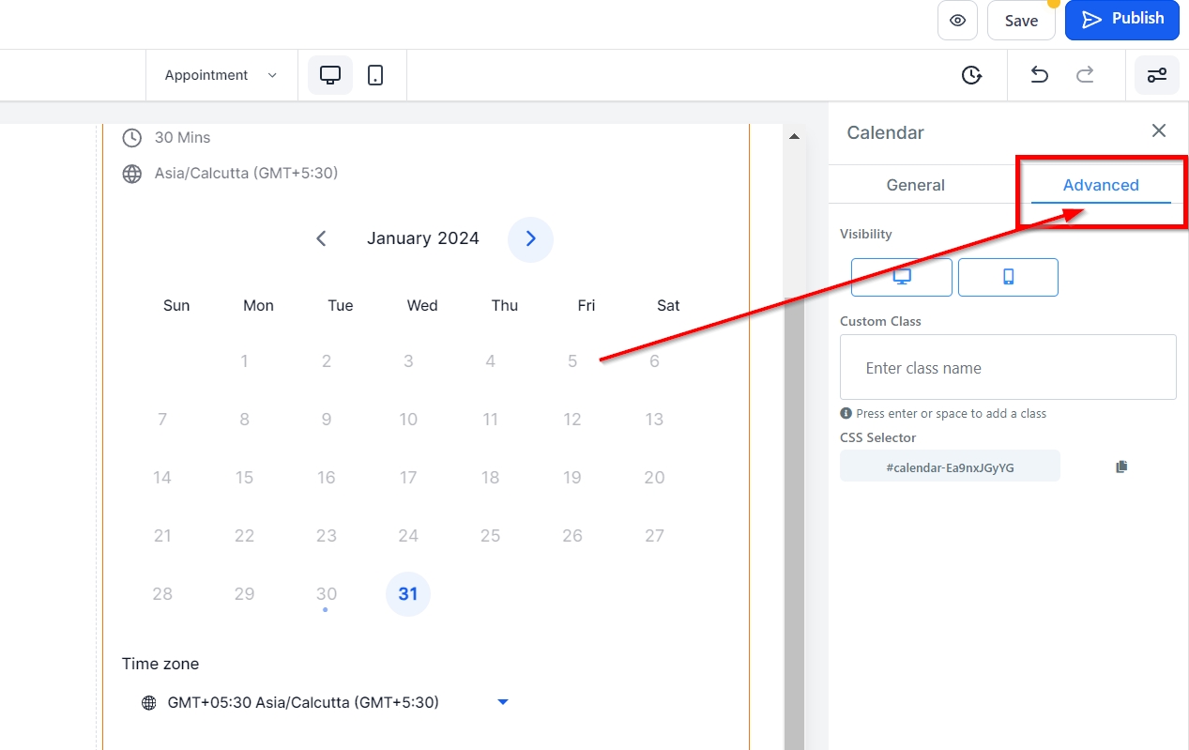The width and height of the screenshot is (1189, 750).
Task: Click the Save button
Action: tap(1021, 21)
